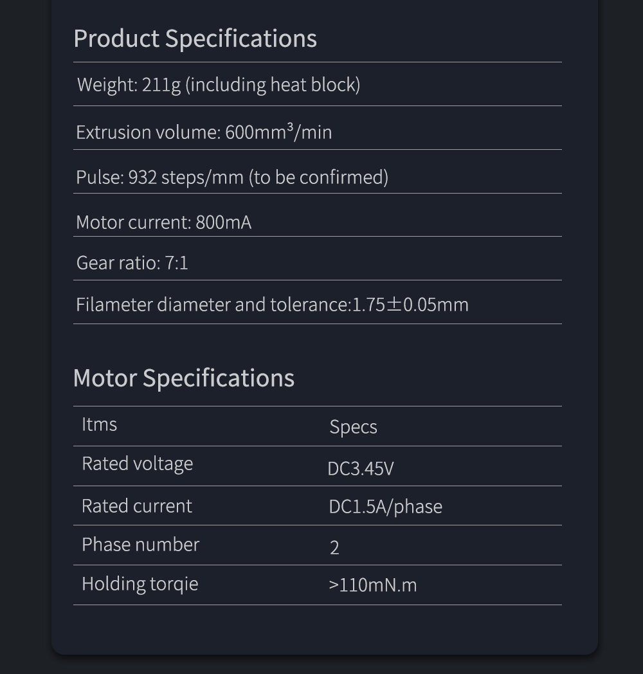Click the Motor Specifications heading
The height and width of the screenshot is (674, 643).
click(x=184, y=378)
